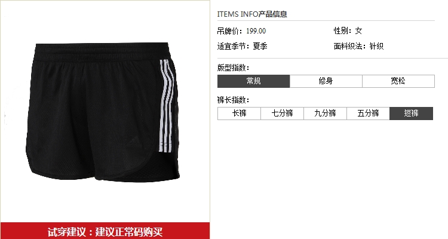The image size is (448, 239).
Task: Choose the 九分裤 length option
Action: 325,114
